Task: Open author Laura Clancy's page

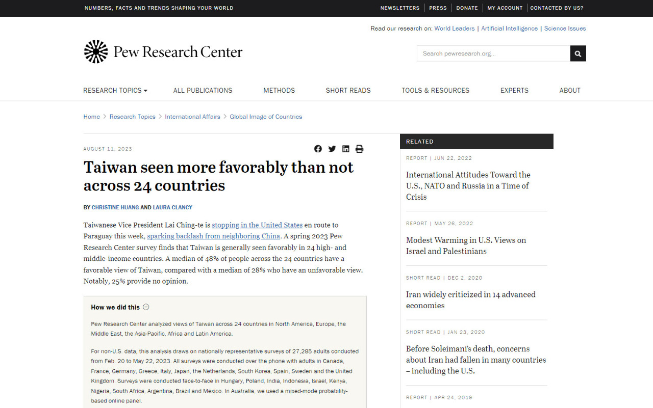Action: tap(172, 207)
